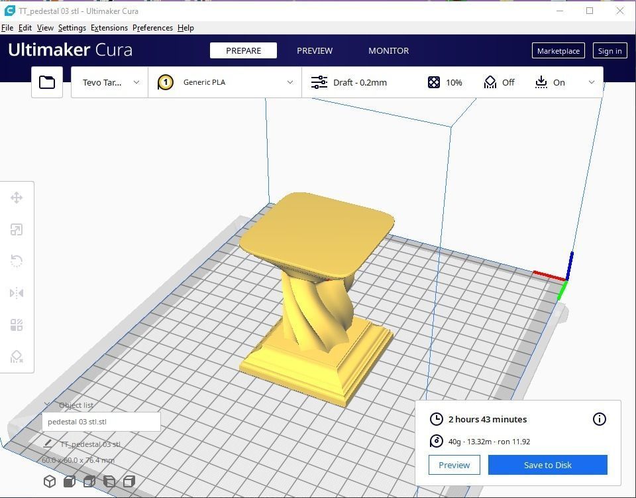The height and width of the screenshot is (498, 636).
Task: Click the print profile sliders icon
Action: (319, 82)
